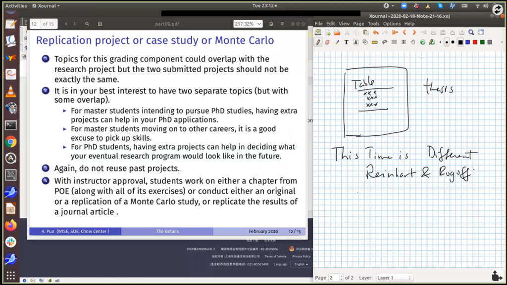Select medium pen thickness dot
The image size is (507, 285).
click(447, 42)
